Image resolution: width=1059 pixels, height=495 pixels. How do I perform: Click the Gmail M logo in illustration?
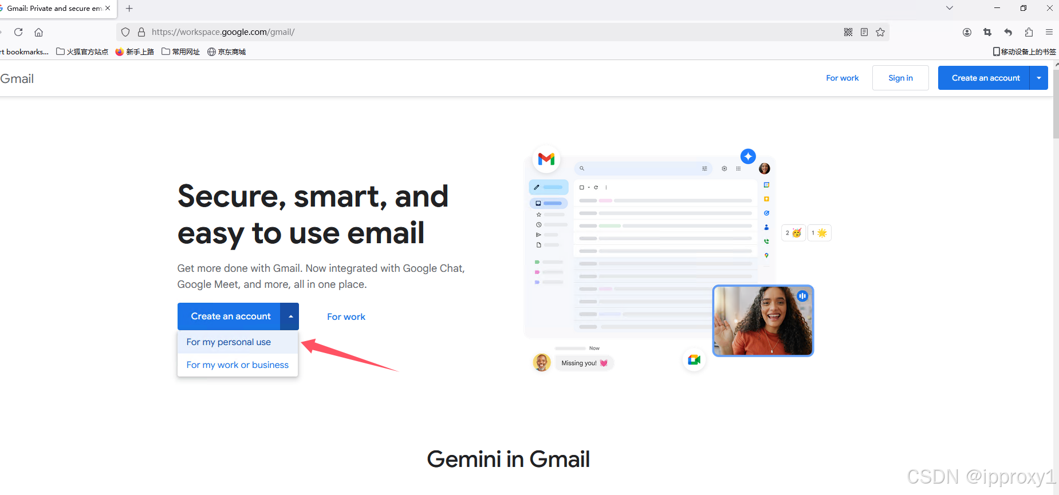[x=546, y=159]
